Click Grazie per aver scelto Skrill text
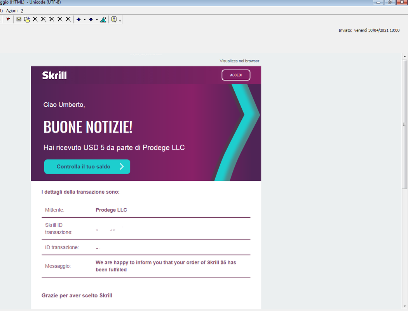 tap(77, 296)
